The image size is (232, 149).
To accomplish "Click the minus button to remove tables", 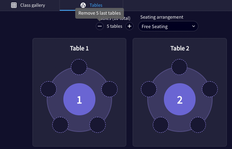I will 100,26.
